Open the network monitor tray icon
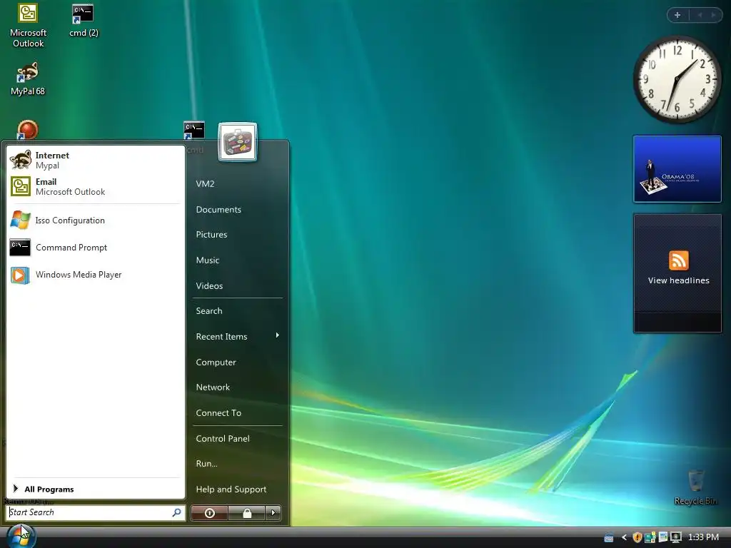The width and height of the screenshot is (731, 548). click(x=675, y=537)
